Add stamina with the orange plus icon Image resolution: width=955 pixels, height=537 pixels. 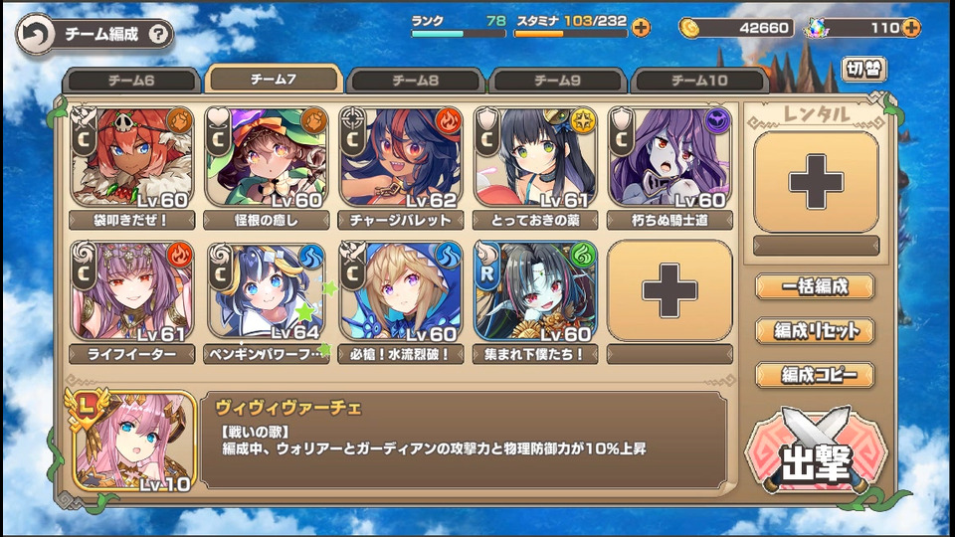[641, 28]
